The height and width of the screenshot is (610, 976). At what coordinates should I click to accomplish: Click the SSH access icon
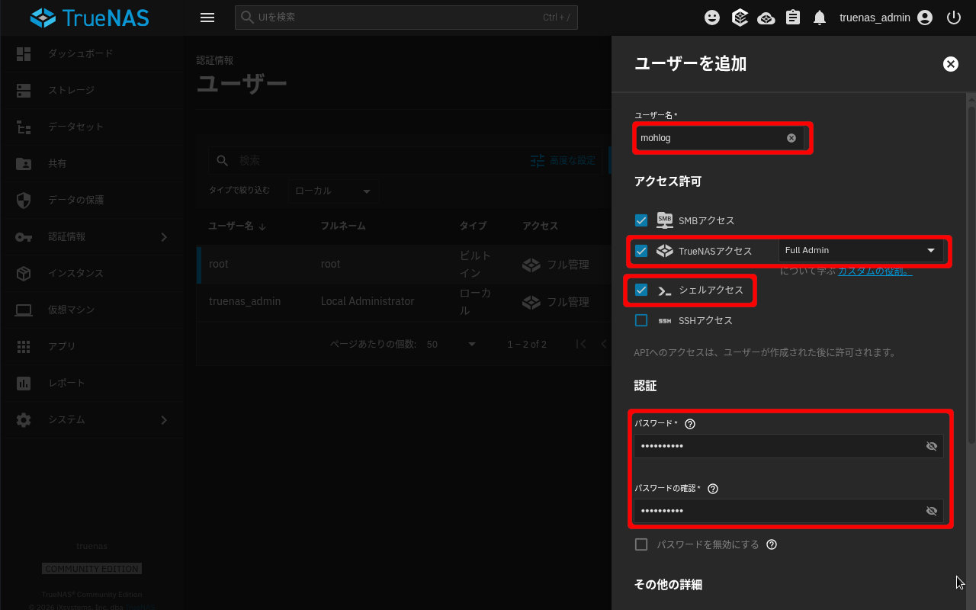(665, 321)
